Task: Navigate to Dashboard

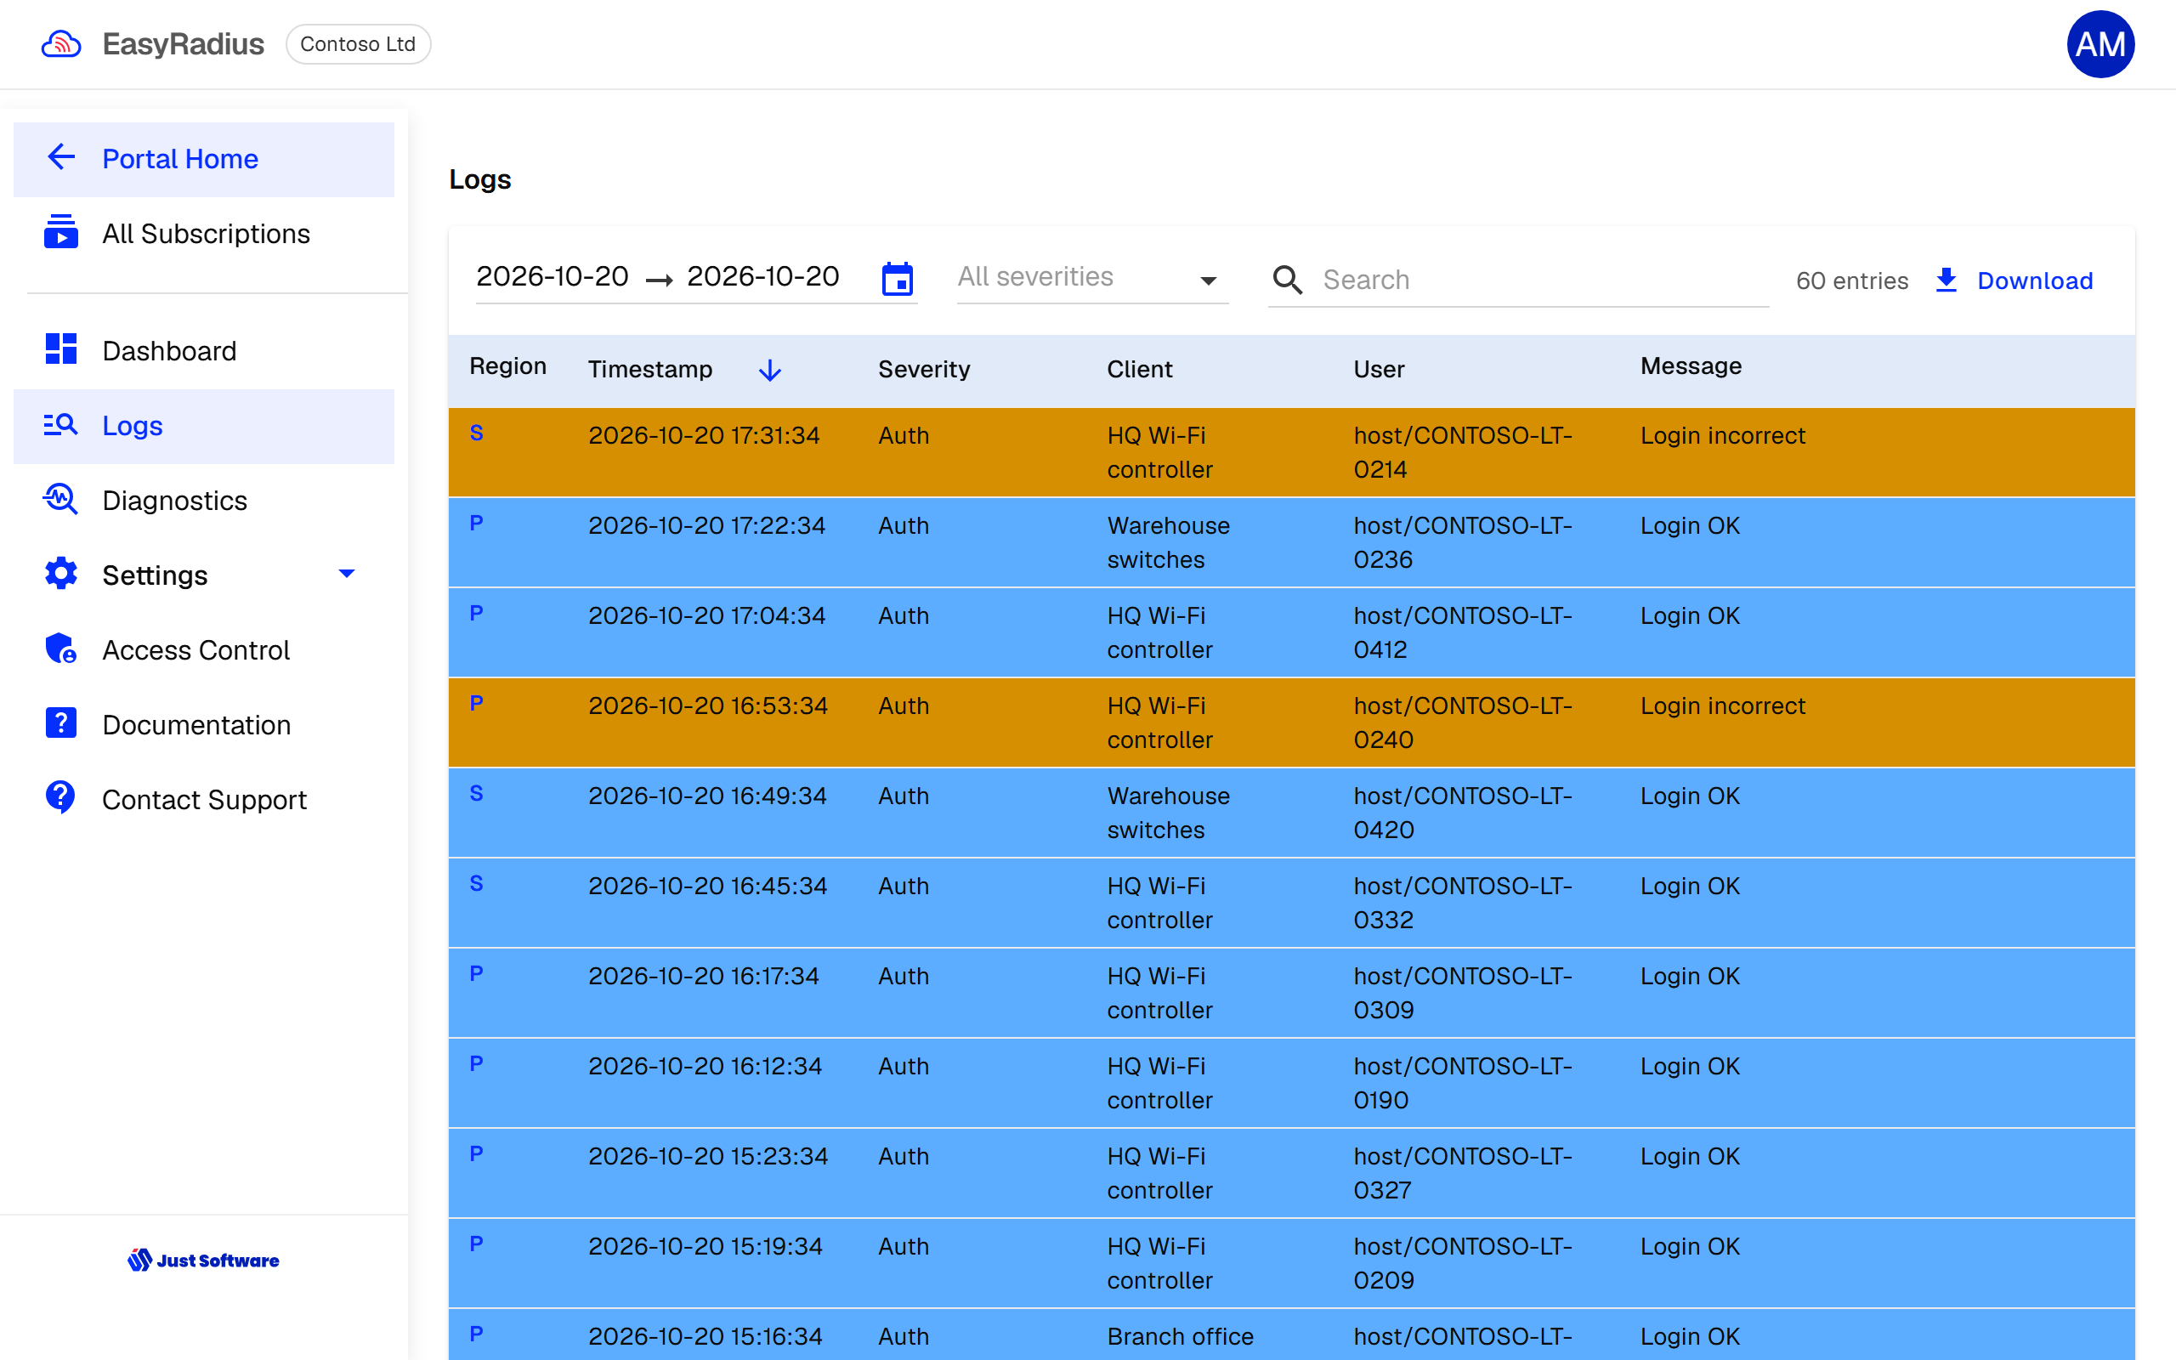Action: tap(204, 351)
